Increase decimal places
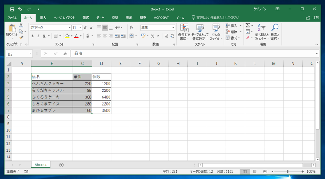Image resolution: width=325 pixels, height=179 pixels. (166, 36)
